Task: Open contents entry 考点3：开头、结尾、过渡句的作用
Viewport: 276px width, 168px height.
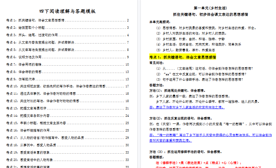Action: [x=67, y=35]
